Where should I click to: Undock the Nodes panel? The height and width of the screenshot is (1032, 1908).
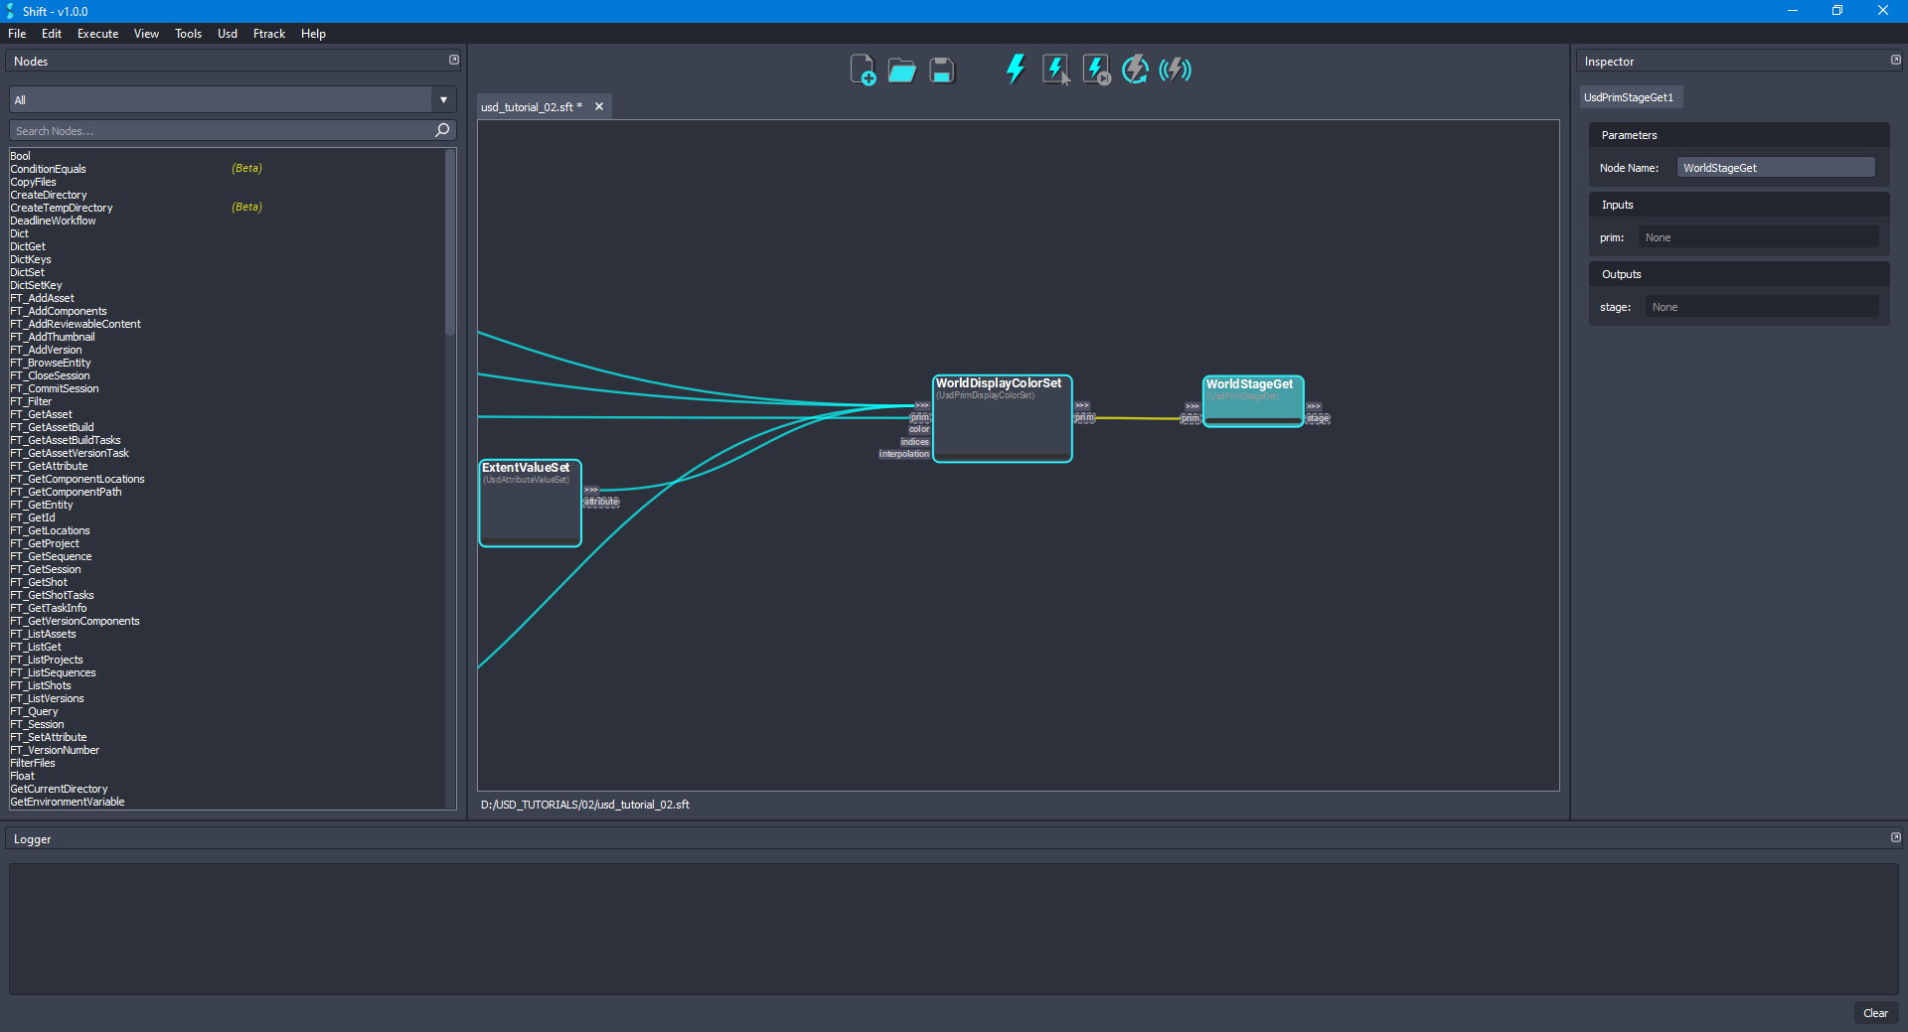point(453,60)
